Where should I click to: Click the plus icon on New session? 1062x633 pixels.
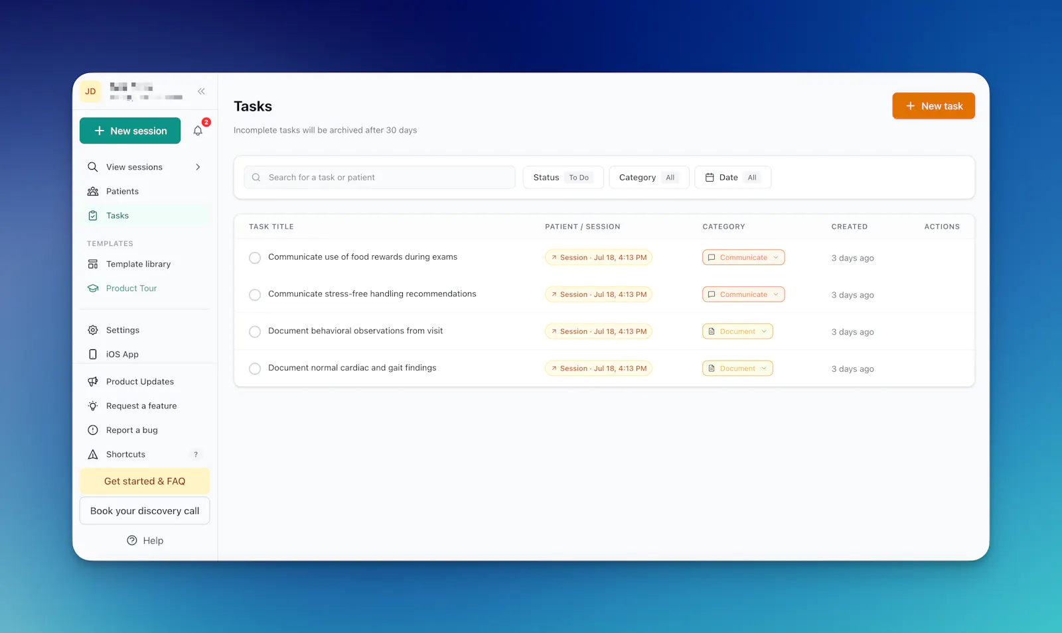pyautogui.click(x=100, y=131)
